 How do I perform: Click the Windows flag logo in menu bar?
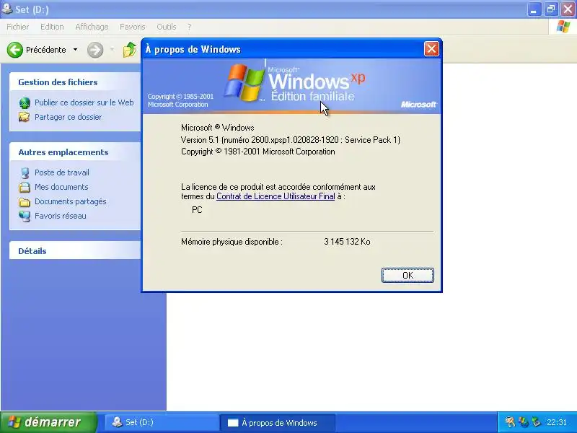click(563, 27)
